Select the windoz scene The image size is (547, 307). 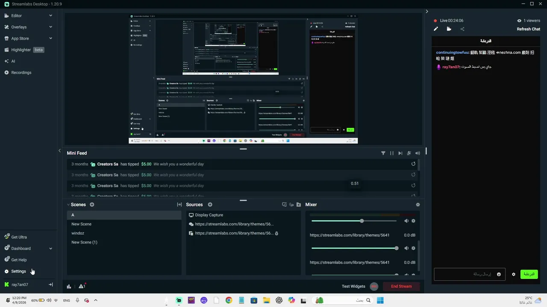[x=124, y=233]
